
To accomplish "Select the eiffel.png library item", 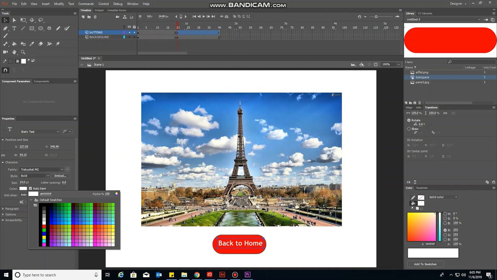I will [422, 72].
